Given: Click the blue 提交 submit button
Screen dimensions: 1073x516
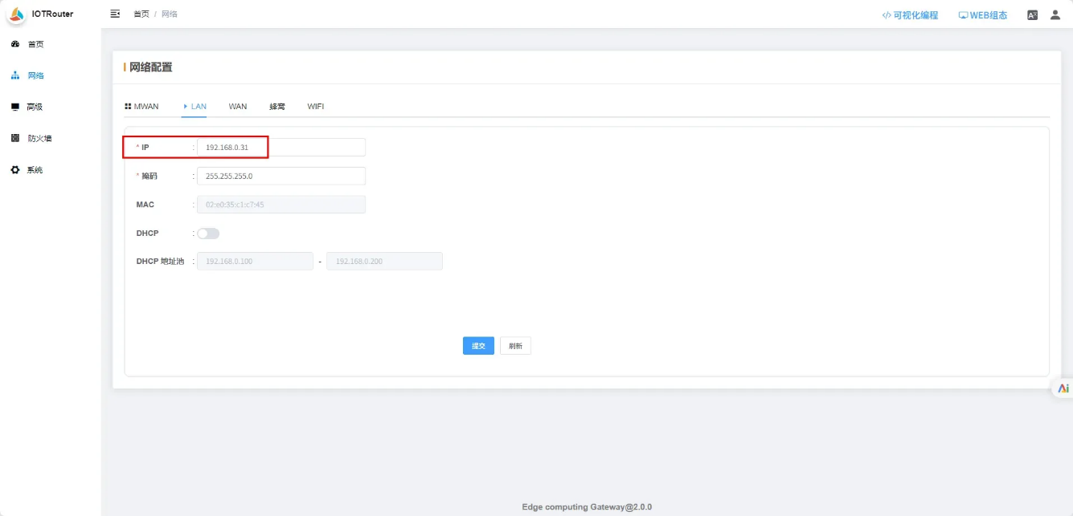Looking at the screenshot, I should (478, 346).
